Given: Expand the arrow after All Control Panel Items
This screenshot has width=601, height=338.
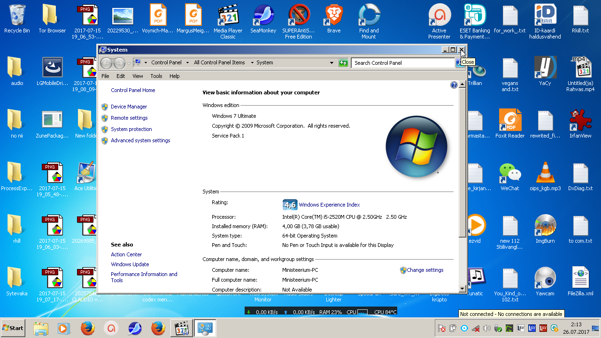Looking at the screenshot, I should (x=251, y=63).
